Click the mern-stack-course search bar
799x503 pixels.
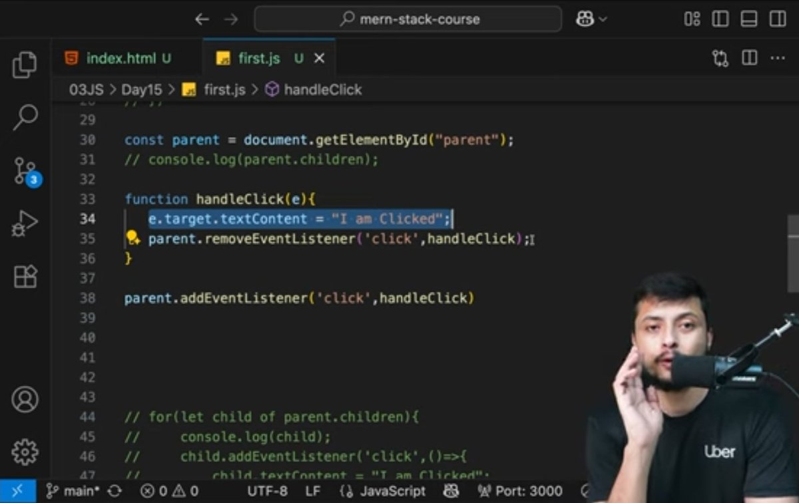[x=407, y=19]
